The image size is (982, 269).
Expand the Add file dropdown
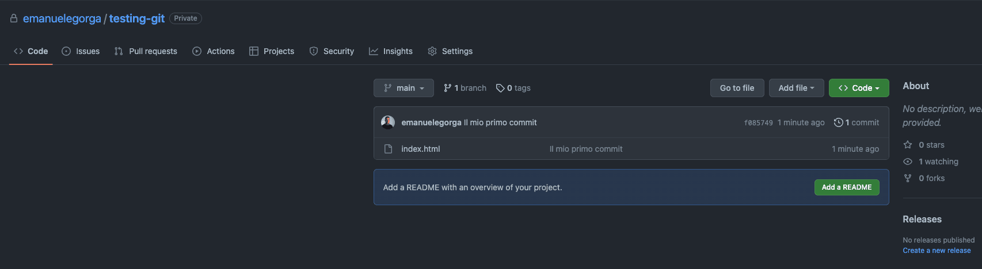tap(796, 88)
